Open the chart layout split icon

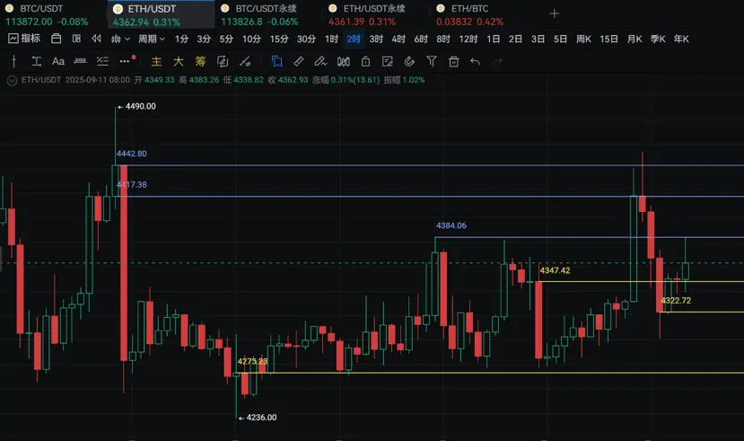(76, 39)
